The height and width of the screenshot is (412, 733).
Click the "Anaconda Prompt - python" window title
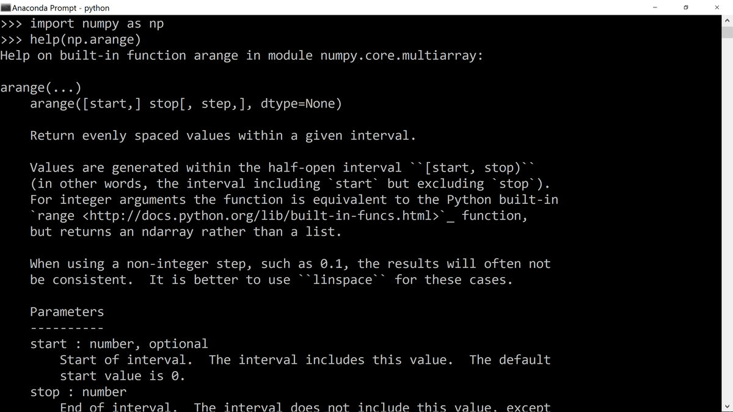[61, 8]
